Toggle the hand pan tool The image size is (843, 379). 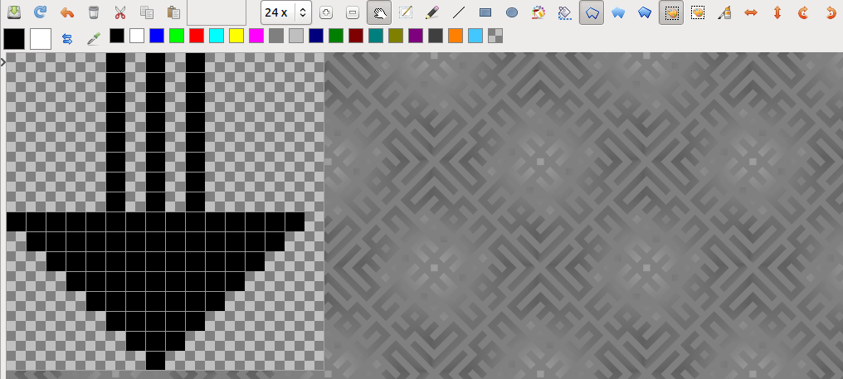[x=379, y=12]
